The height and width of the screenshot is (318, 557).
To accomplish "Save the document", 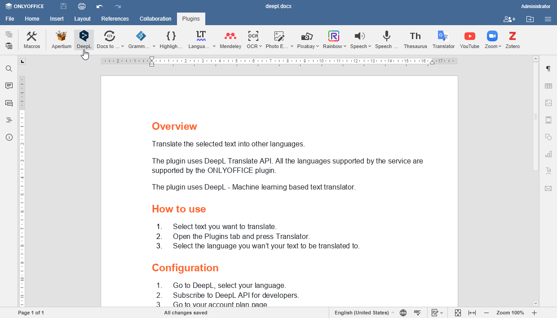I will pyautogui.click(x=64, y=6).
